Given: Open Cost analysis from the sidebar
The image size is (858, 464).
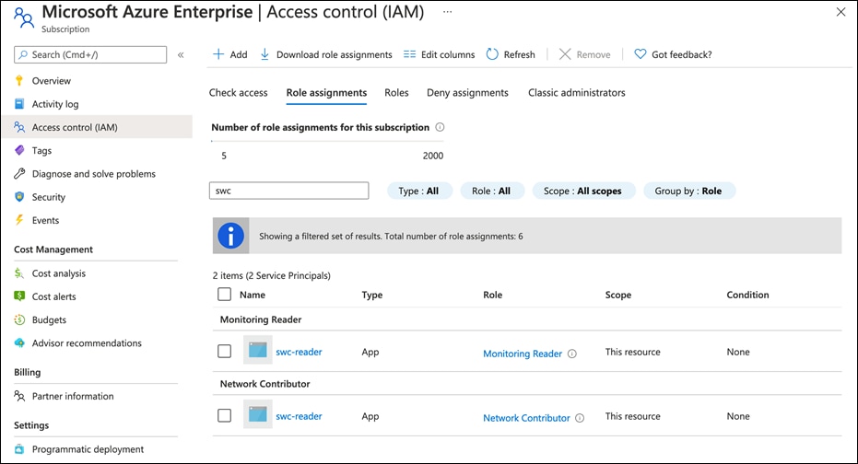Looking at the screenshot, I should point(58,273).
